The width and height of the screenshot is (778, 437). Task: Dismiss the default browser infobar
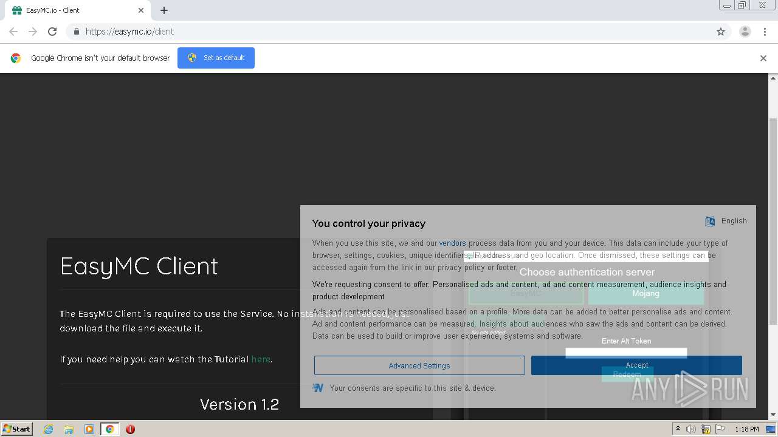click(763, 58)
